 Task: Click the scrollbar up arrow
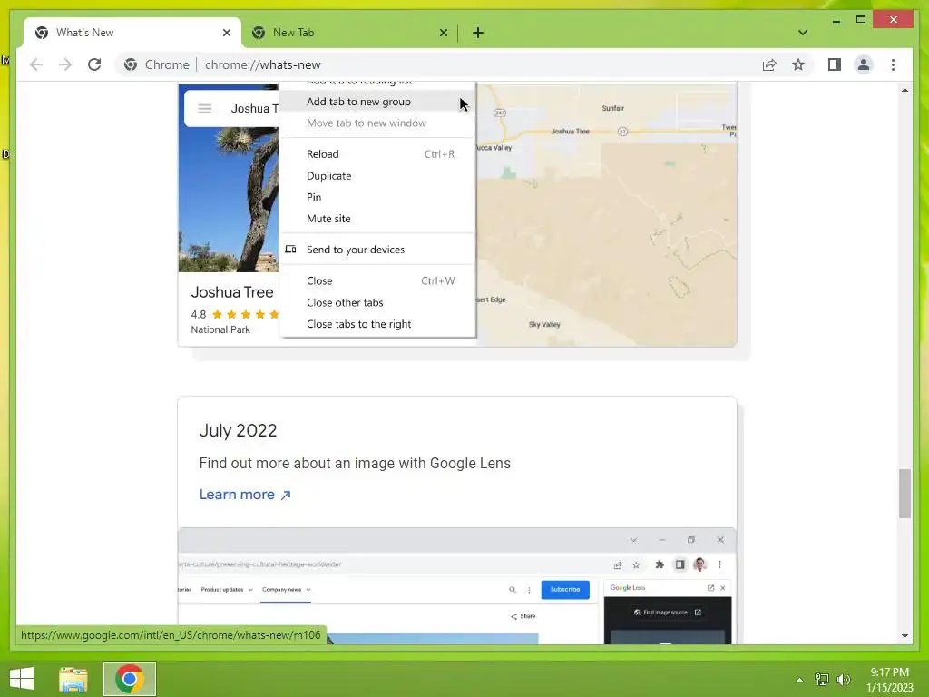(x=905, y=90)
